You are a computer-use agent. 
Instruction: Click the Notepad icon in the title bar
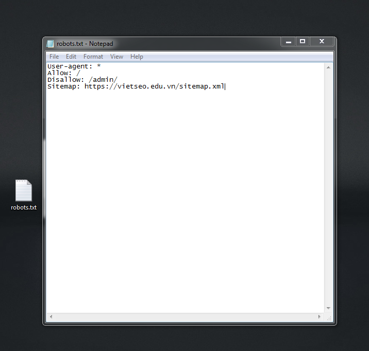click(x=51, y=44)
